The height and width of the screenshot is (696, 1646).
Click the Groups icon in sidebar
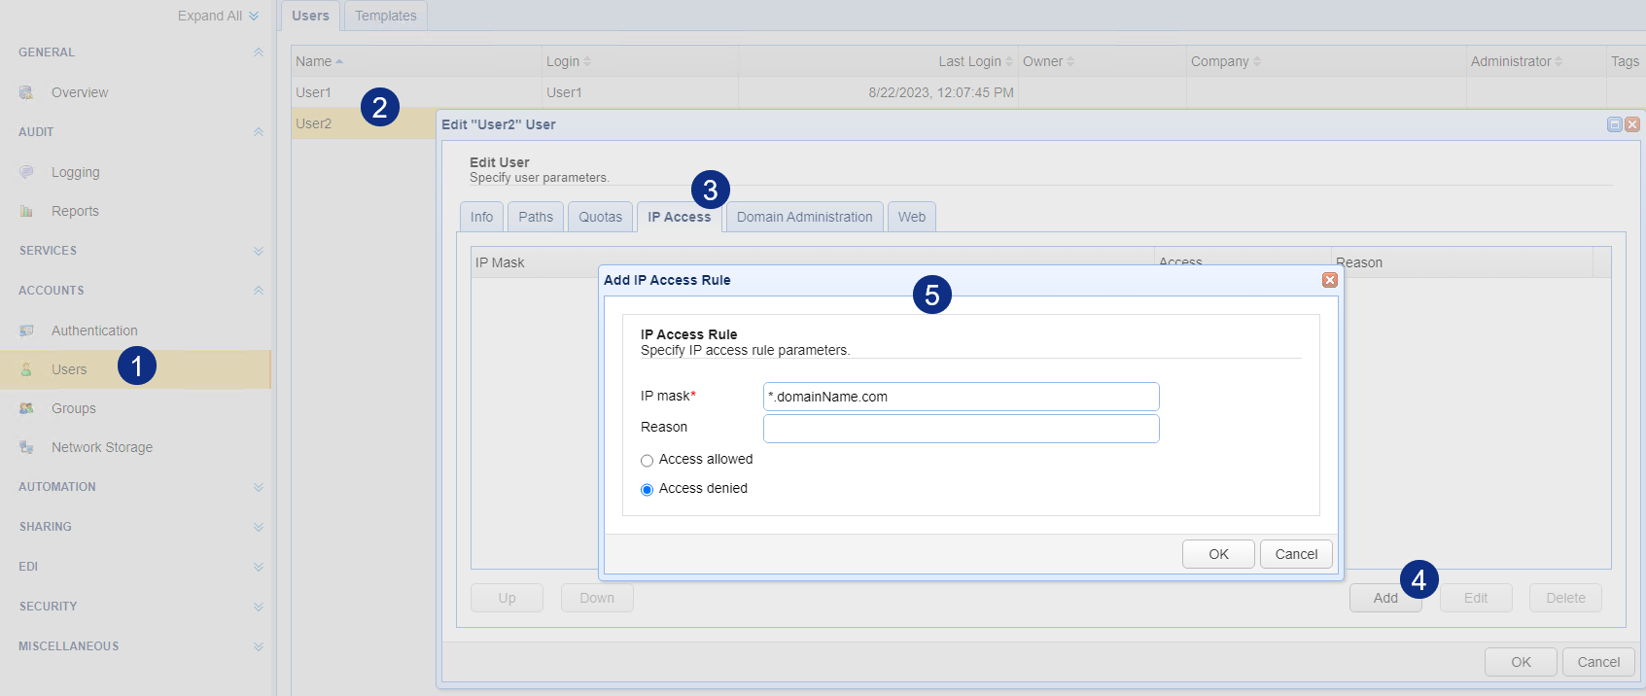click(26, 408)
